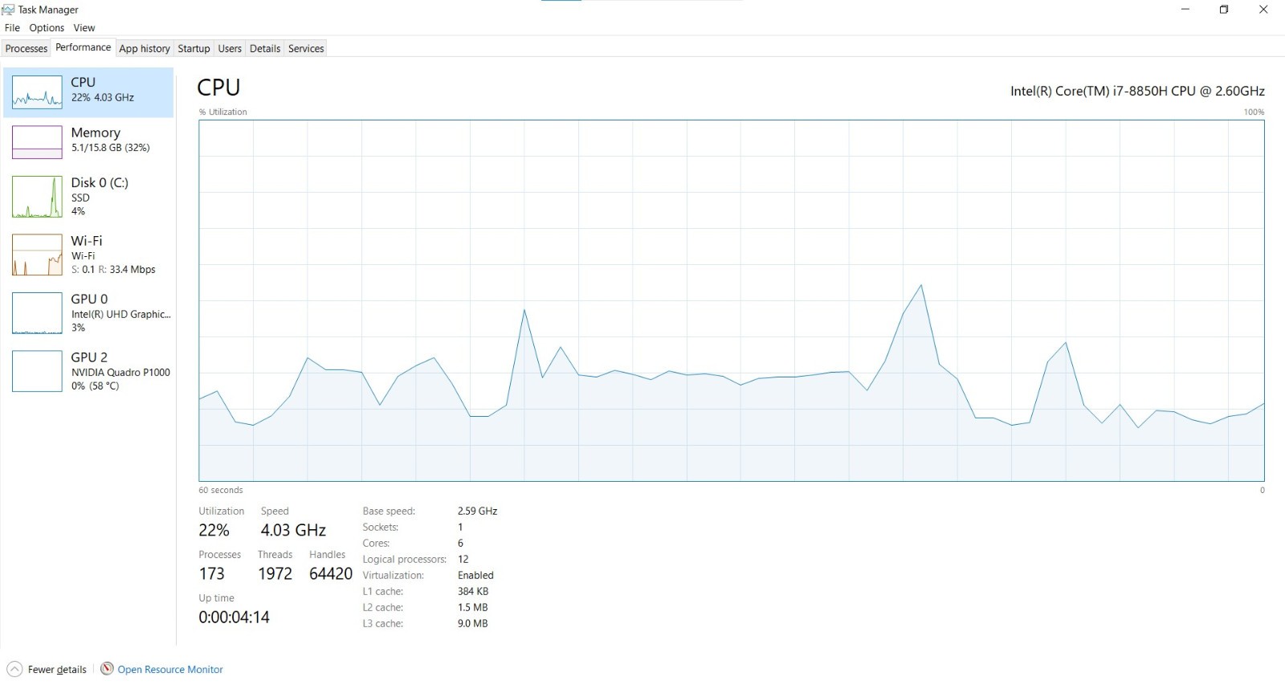Open the Options menu

click(x=47, y=27)
